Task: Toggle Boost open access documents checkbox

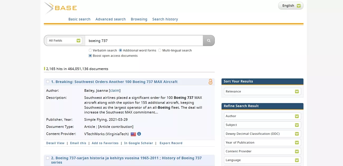Action: coord(90,56)
